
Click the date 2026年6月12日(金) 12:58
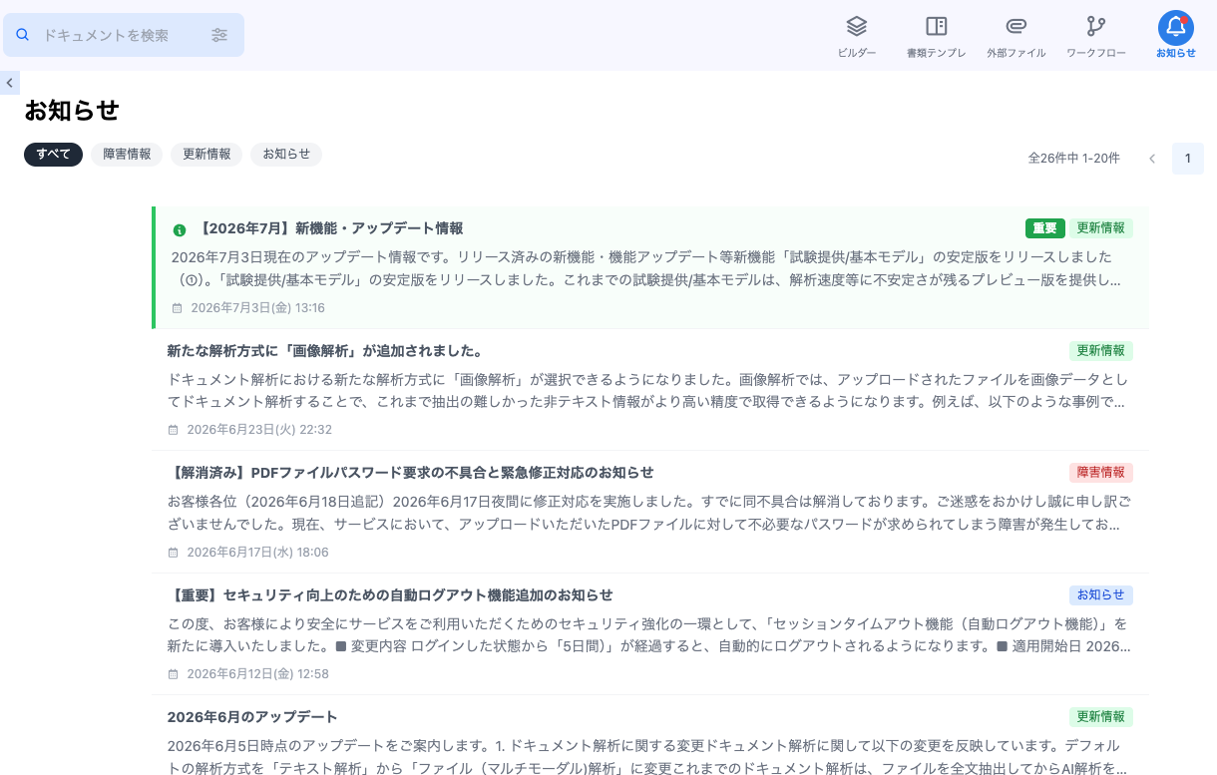(x=257, y=674)
